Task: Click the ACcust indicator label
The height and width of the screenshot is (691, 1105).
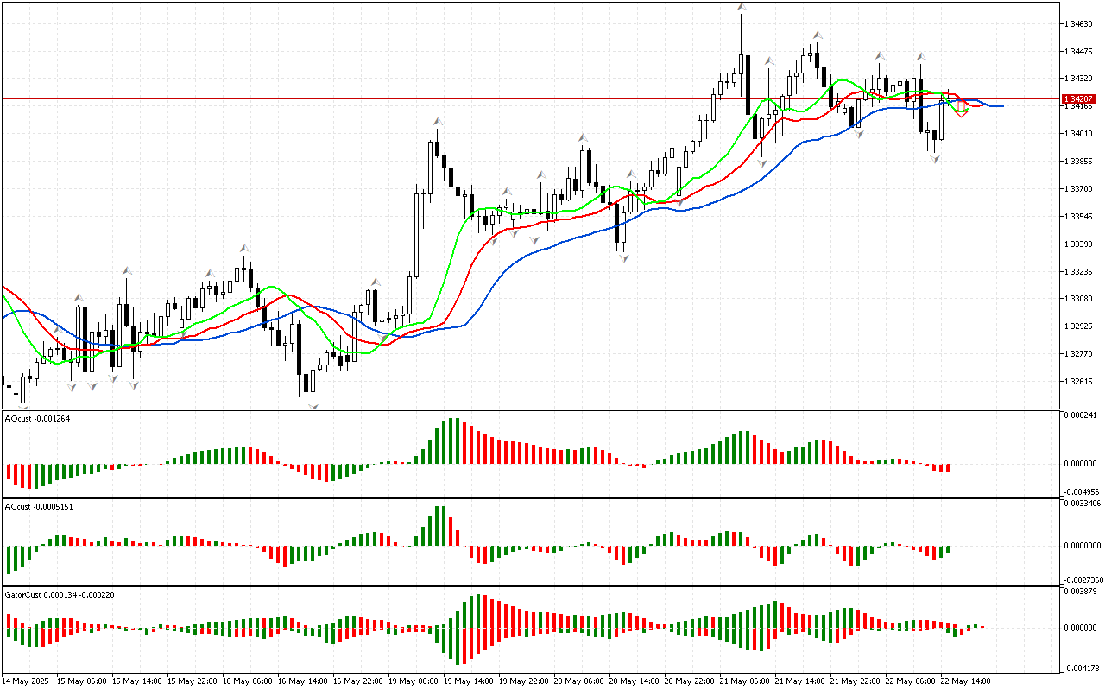Action: tap(39, 506)
